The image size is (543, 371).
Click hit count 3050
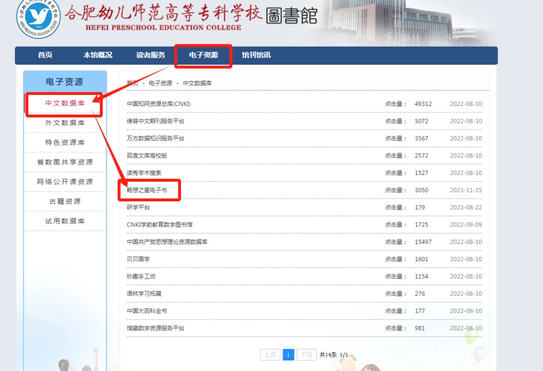(x=421, y=190)
